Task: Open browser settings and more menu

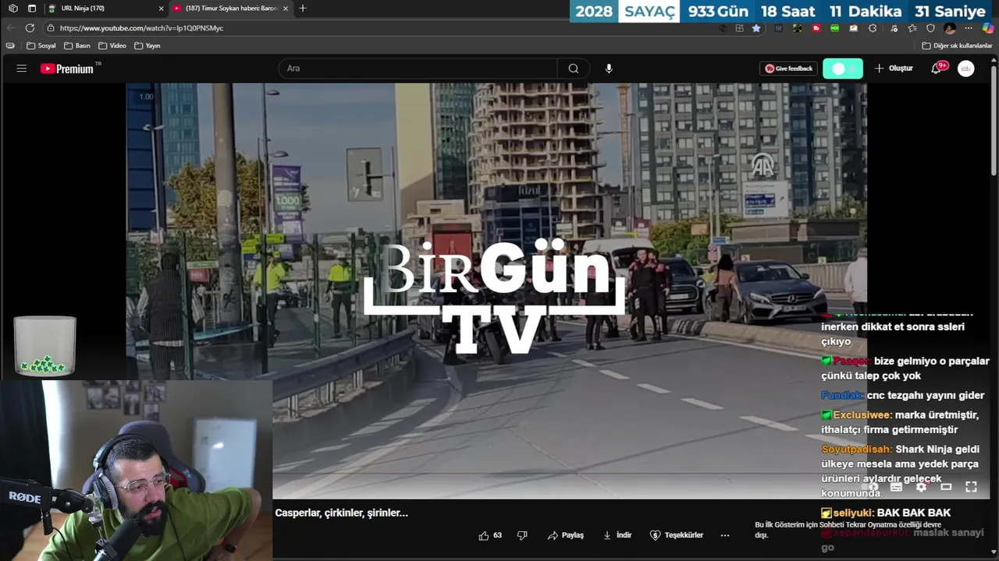Action: click(969, 28)
